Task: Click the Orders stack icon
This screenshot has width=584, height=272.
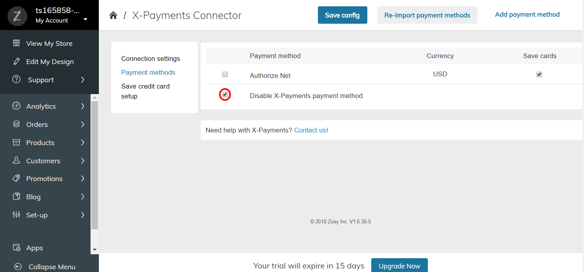Action: (x=16, y=124)
